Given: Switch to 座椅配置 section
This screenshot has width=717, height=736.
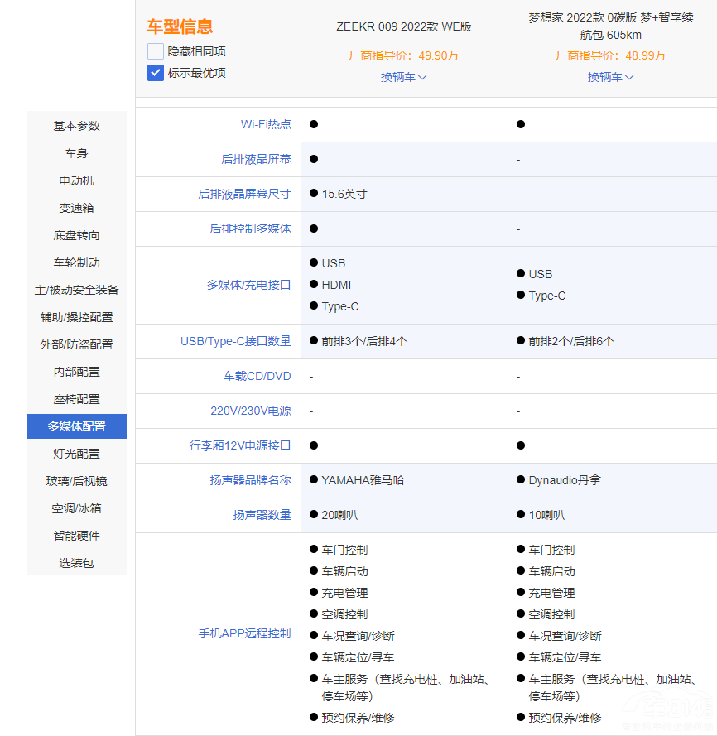Looking at the screenshot, I should (x=77, y=399).
